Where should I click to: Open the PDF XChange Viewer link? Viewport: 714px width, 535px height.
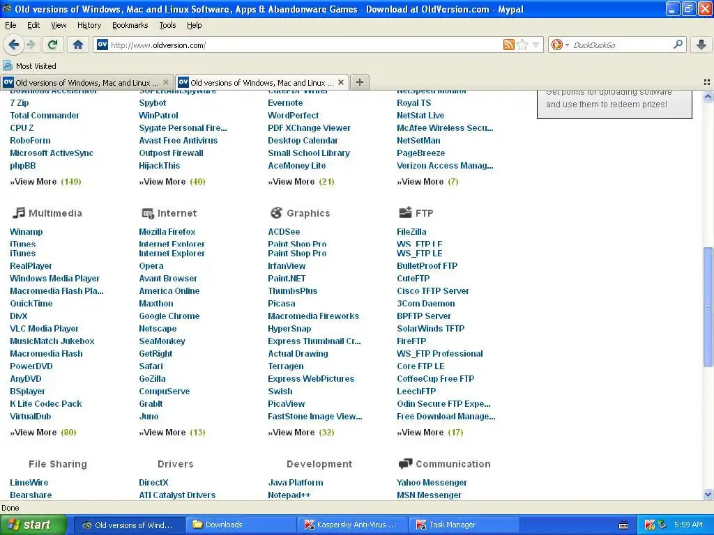[x=309, y=128]
